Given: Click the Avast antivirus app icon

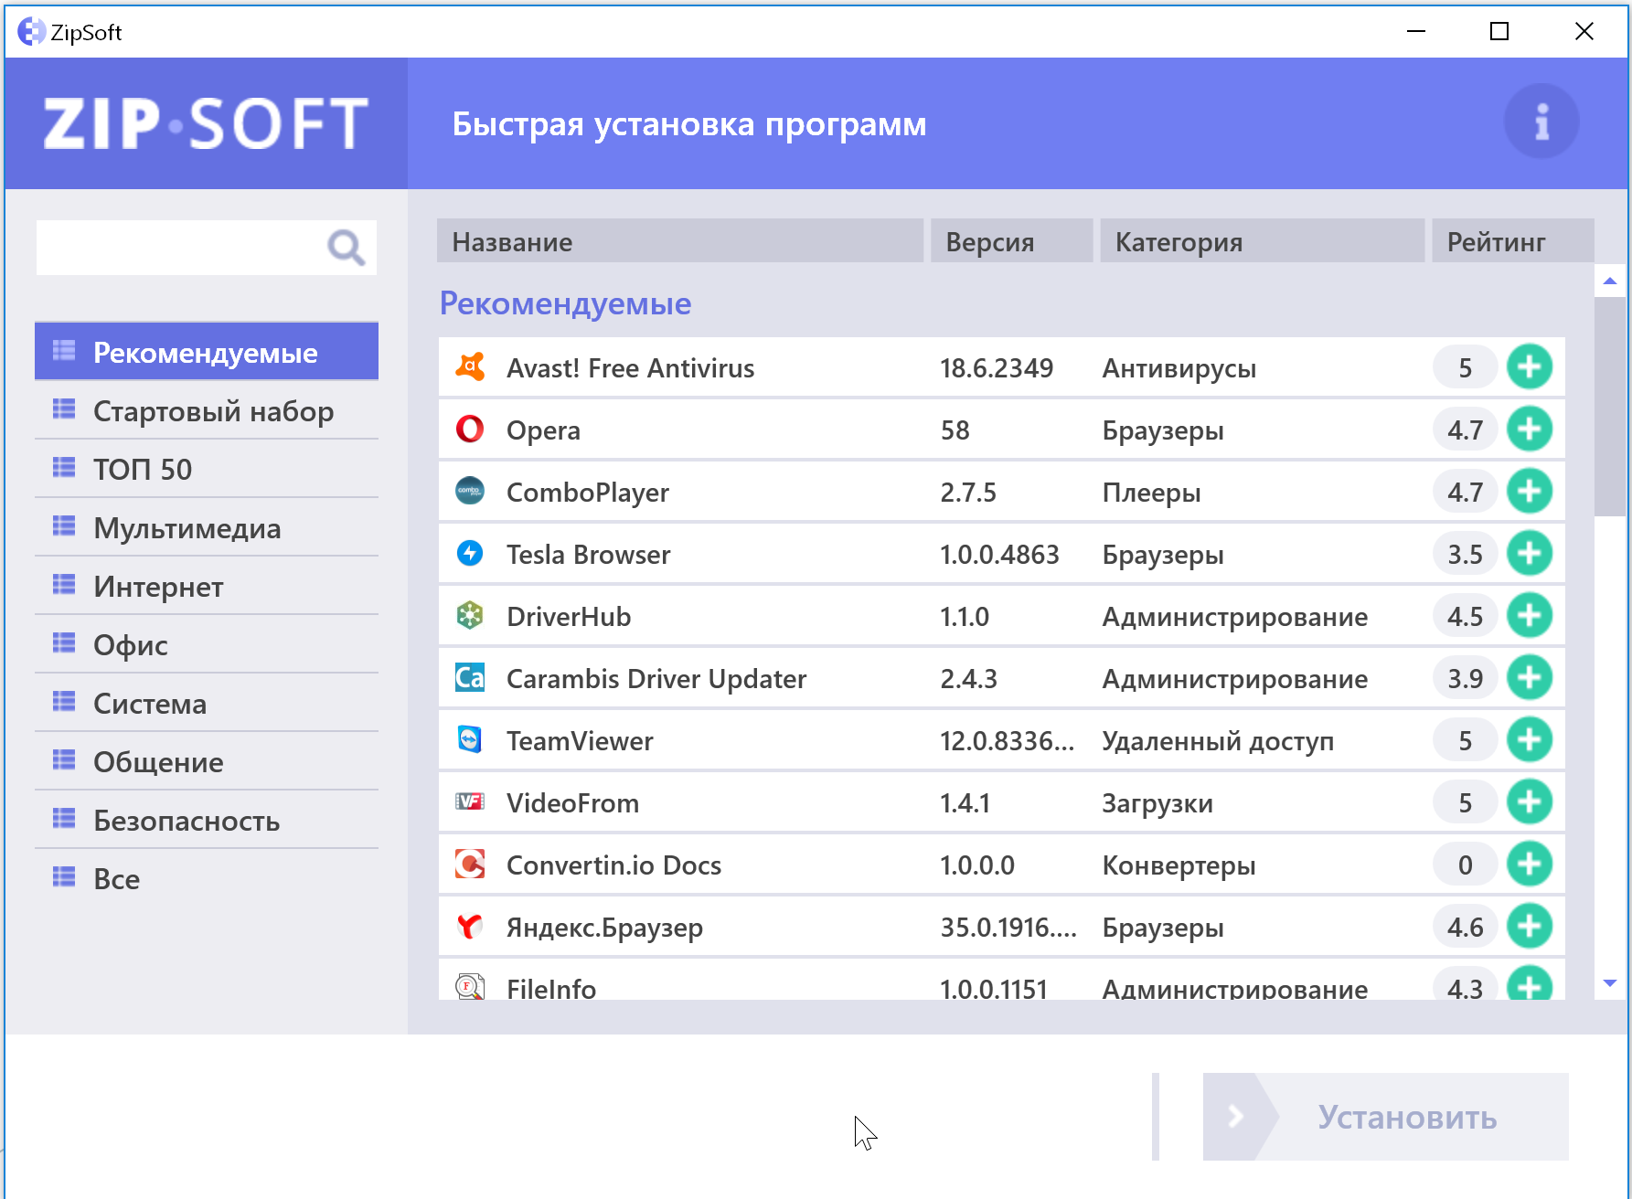Looking at the screenshot, I should point(470,367).
